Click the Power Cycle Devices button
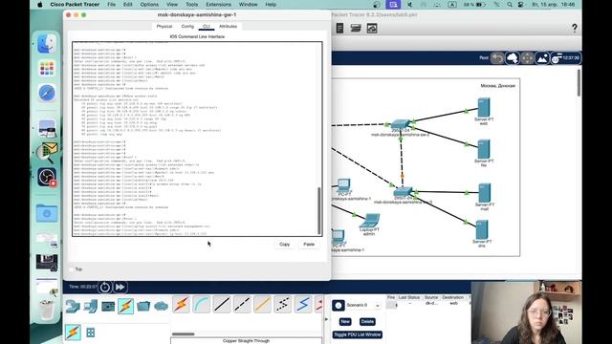 pyautogui.click(x=104, y=287)
